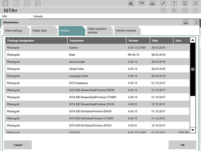Screen dimensions: 201x151
Task: Select session slot 1 icon
Action: (6, 3)
